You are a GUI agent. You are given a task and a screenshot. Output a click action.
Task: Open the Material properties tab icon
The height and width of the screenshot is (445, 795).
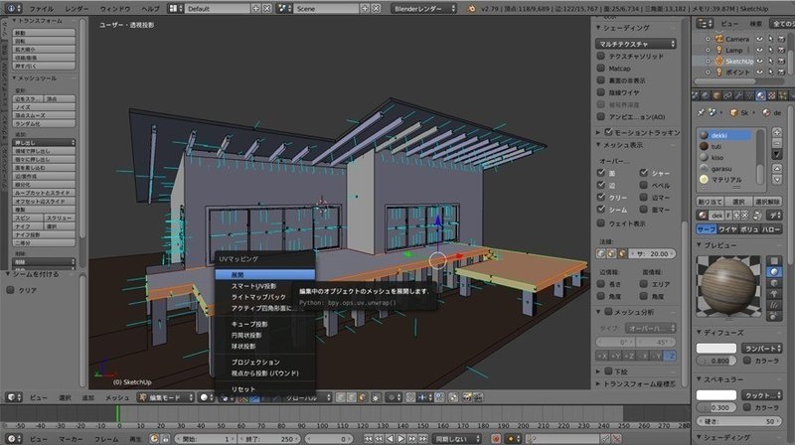(760, 95)
